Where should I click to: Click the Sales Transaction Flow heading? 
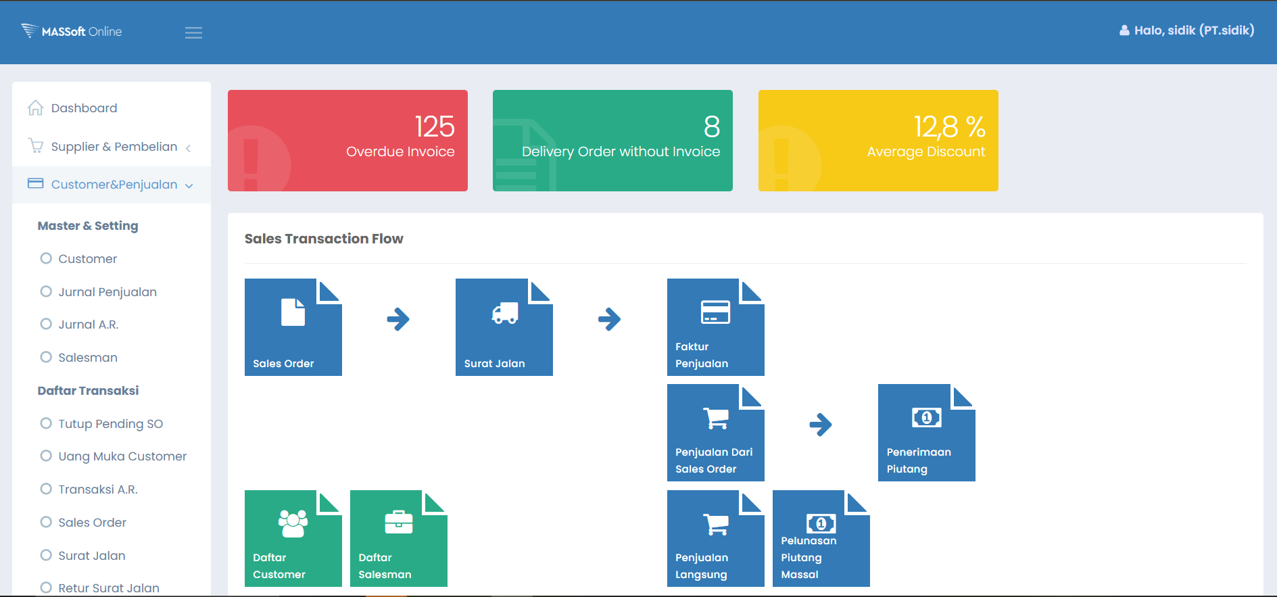point(324,239)
